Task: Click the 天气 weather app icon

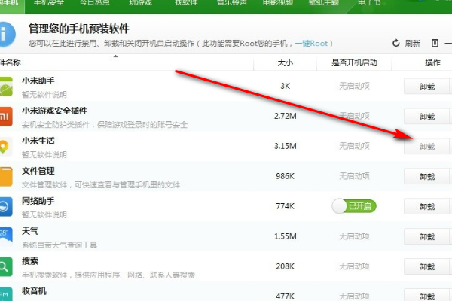Action: tap(6, 237)
